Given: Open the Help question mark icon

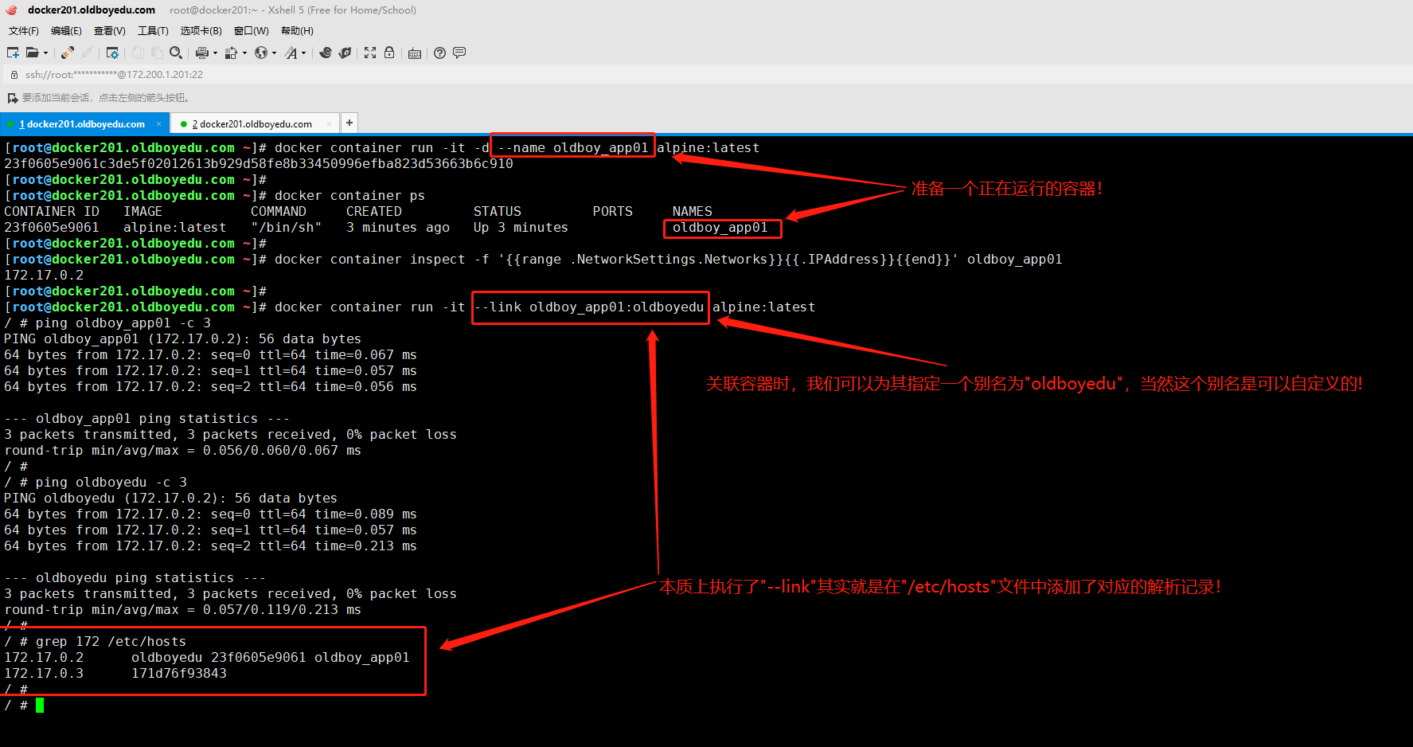Looking at the screenshot, I should point(439,53).
